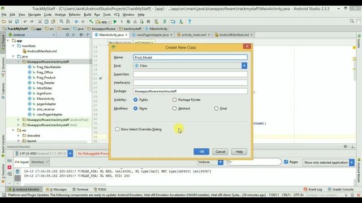Screen dimensions: 362x203
Task: Click the Cut scissors icon
Action: click(40, 21)
